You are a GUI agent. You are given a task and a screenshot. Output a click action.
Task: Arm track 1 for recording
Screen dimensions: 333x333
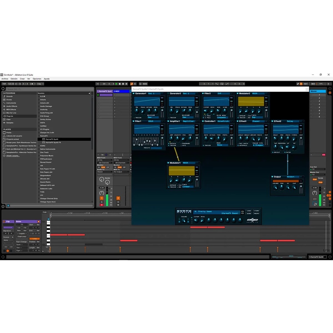point(101,205)
